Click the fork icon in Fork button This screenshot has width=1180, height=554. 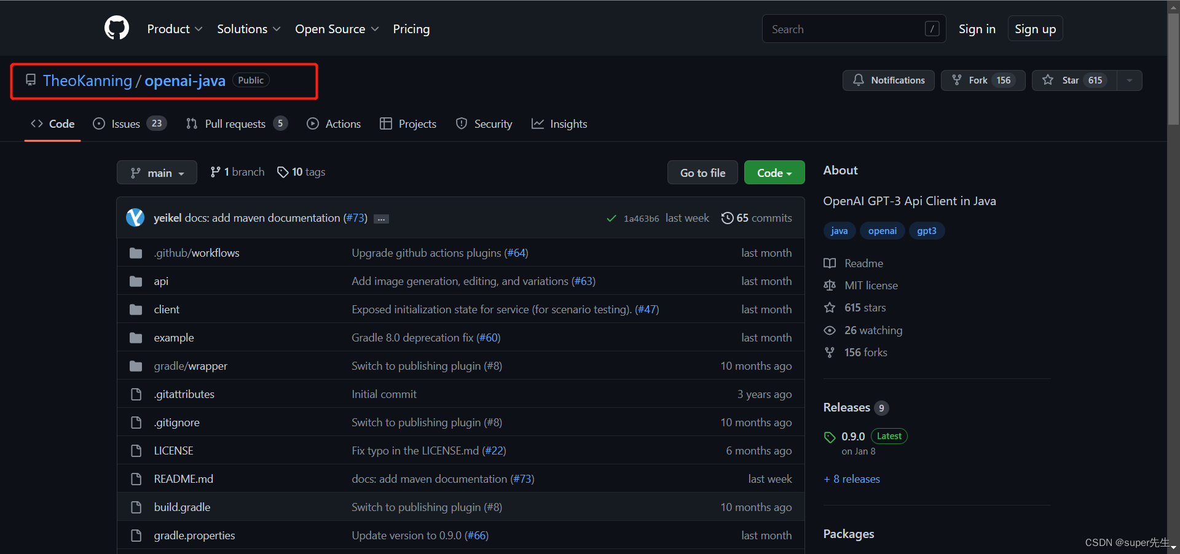click(x=957, y=80)
